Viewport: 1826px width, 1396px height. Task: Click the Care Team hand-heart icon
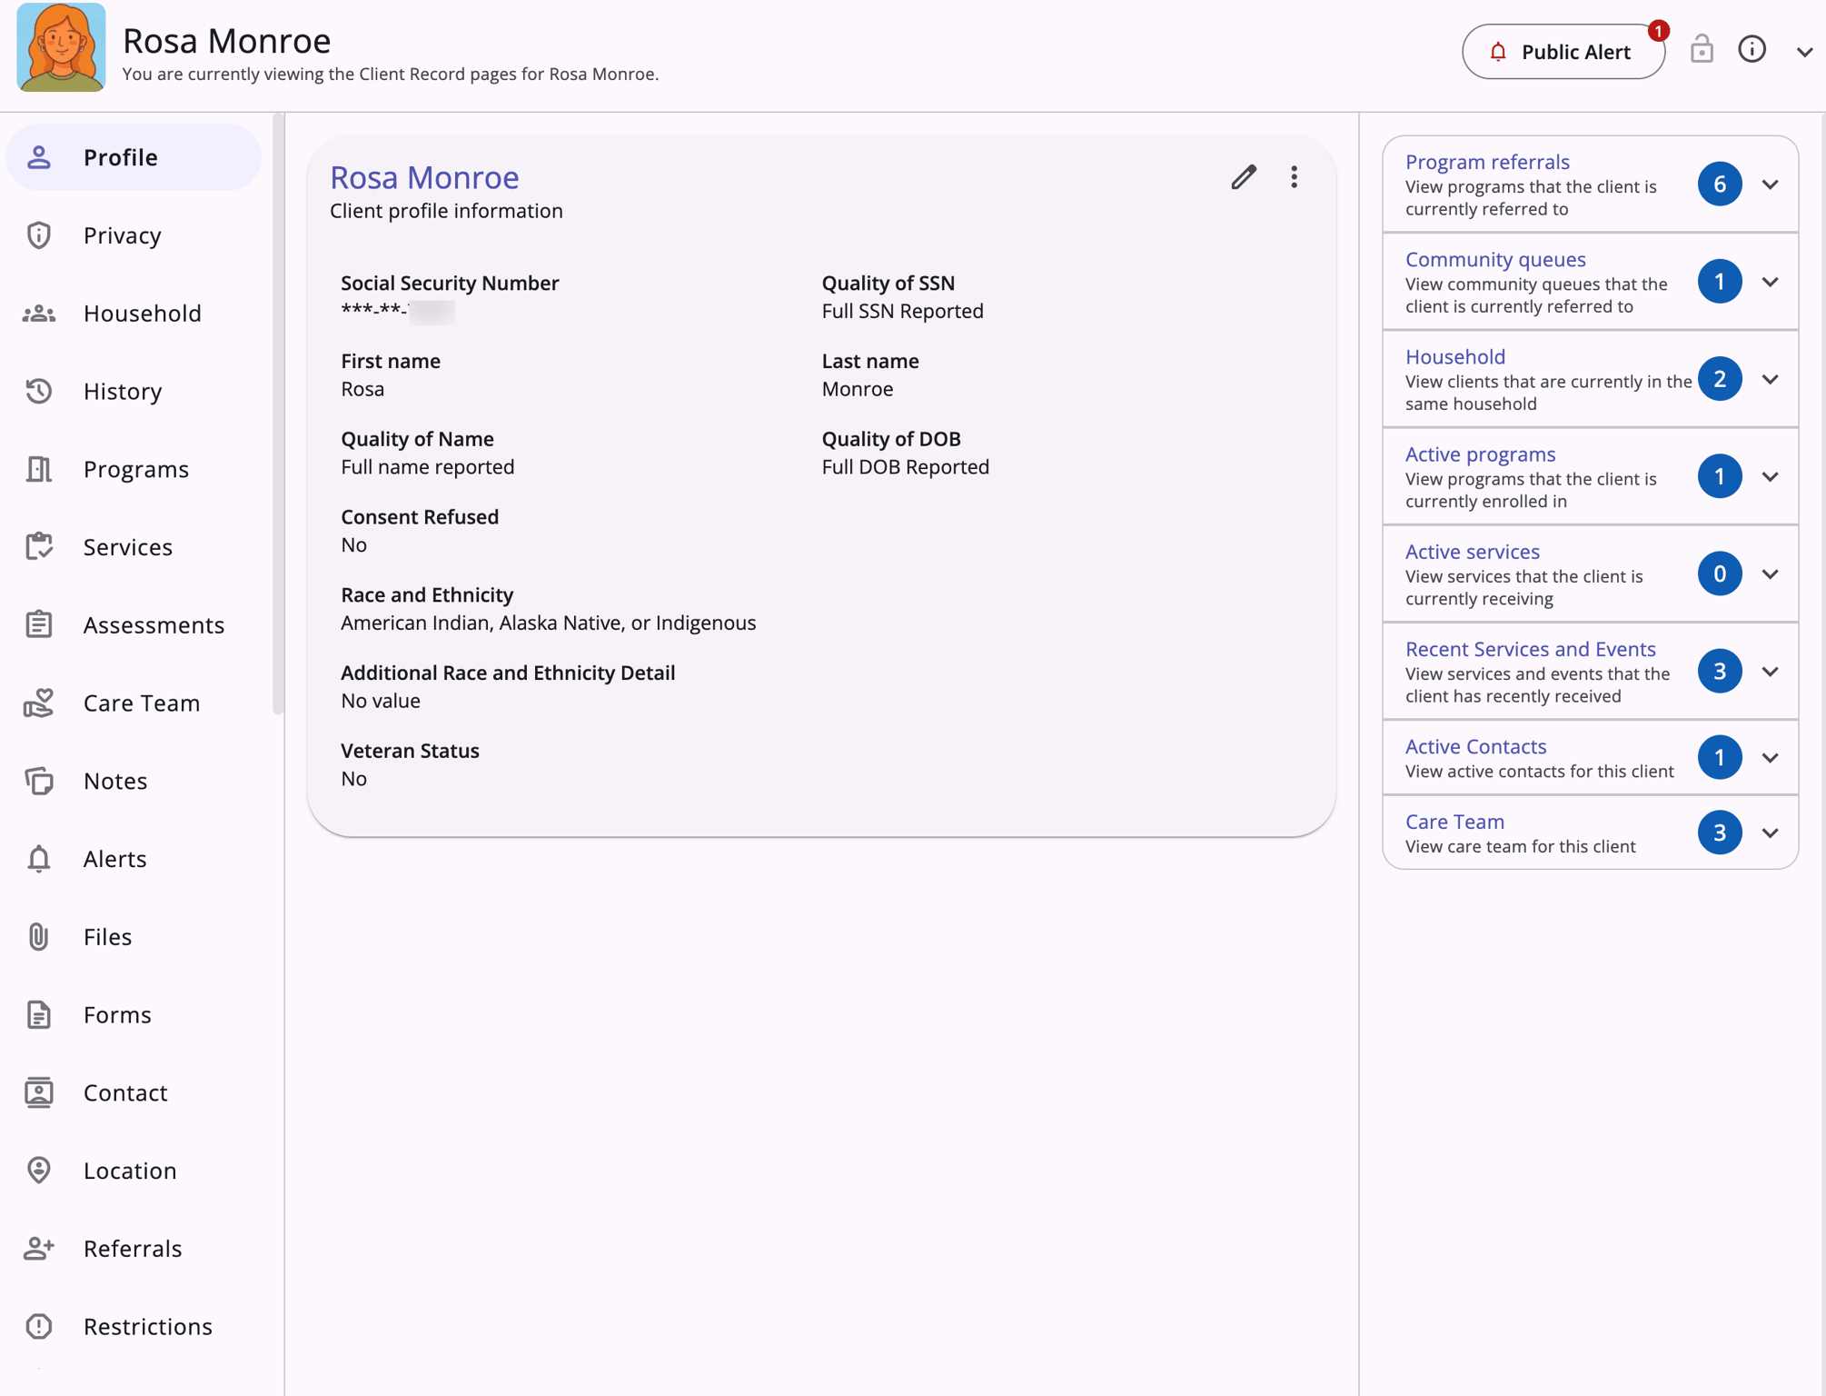tap(39, 703)
